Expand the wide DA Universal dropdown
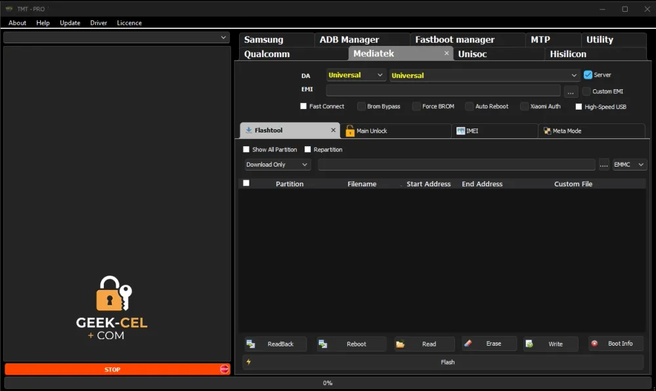Image resolution: width=656 pixels, height=391 pixels. 485,75
